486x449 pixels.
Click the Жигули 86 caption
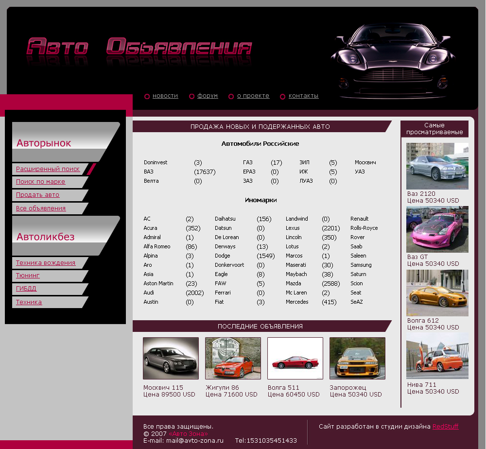click(x=222, y=388)
